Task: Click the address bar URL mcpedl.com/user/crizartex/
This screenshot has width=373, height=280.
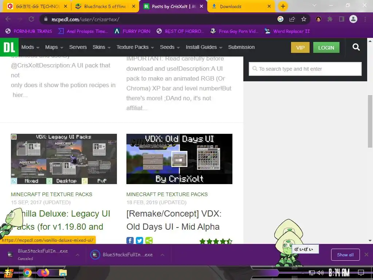Action: pos(85,19)
